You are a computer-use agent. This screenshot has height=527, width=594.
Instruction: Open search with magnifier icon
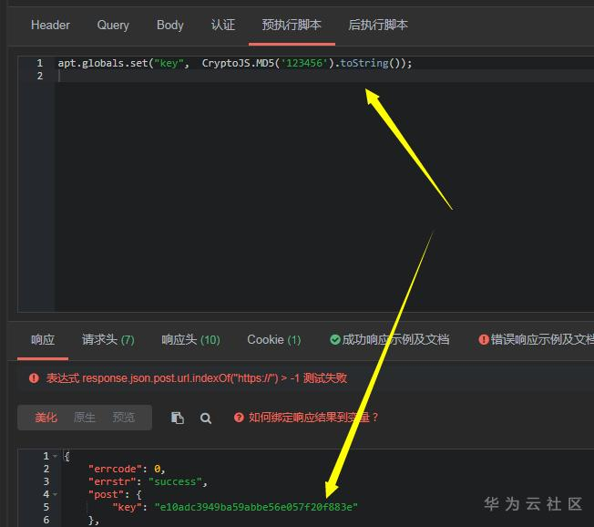pyautogui.click(x=206, y=418)
